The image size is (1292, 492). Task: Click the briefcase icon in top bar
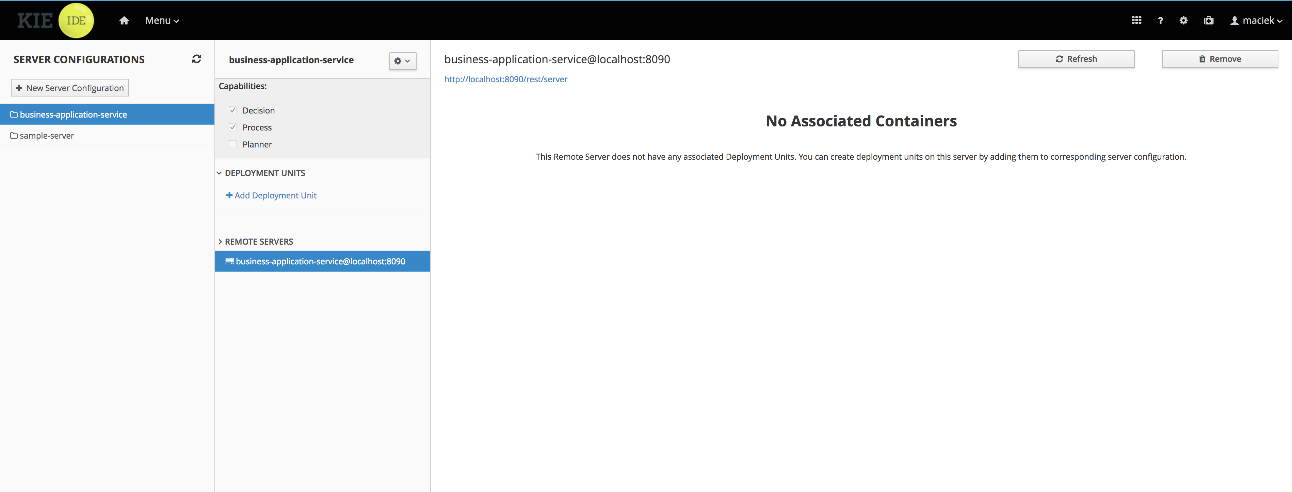tap(1209, 20)
